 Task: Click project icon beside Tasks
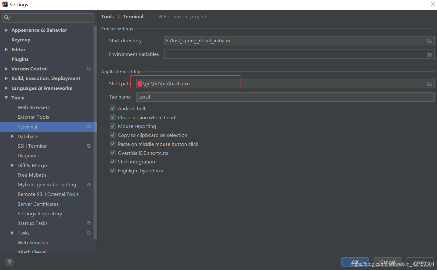tap(89, 233)
